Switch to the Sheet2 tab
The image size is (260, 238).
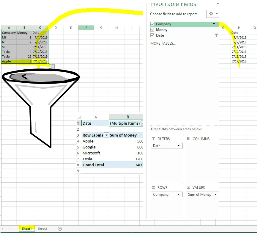pyautogui.click(x=42, y=228)
